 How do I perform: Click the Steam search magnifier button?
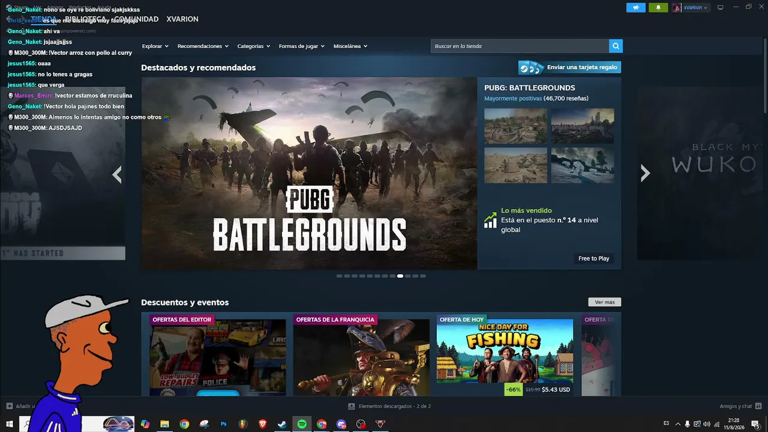pyautogui.click(x=616, y=46)
